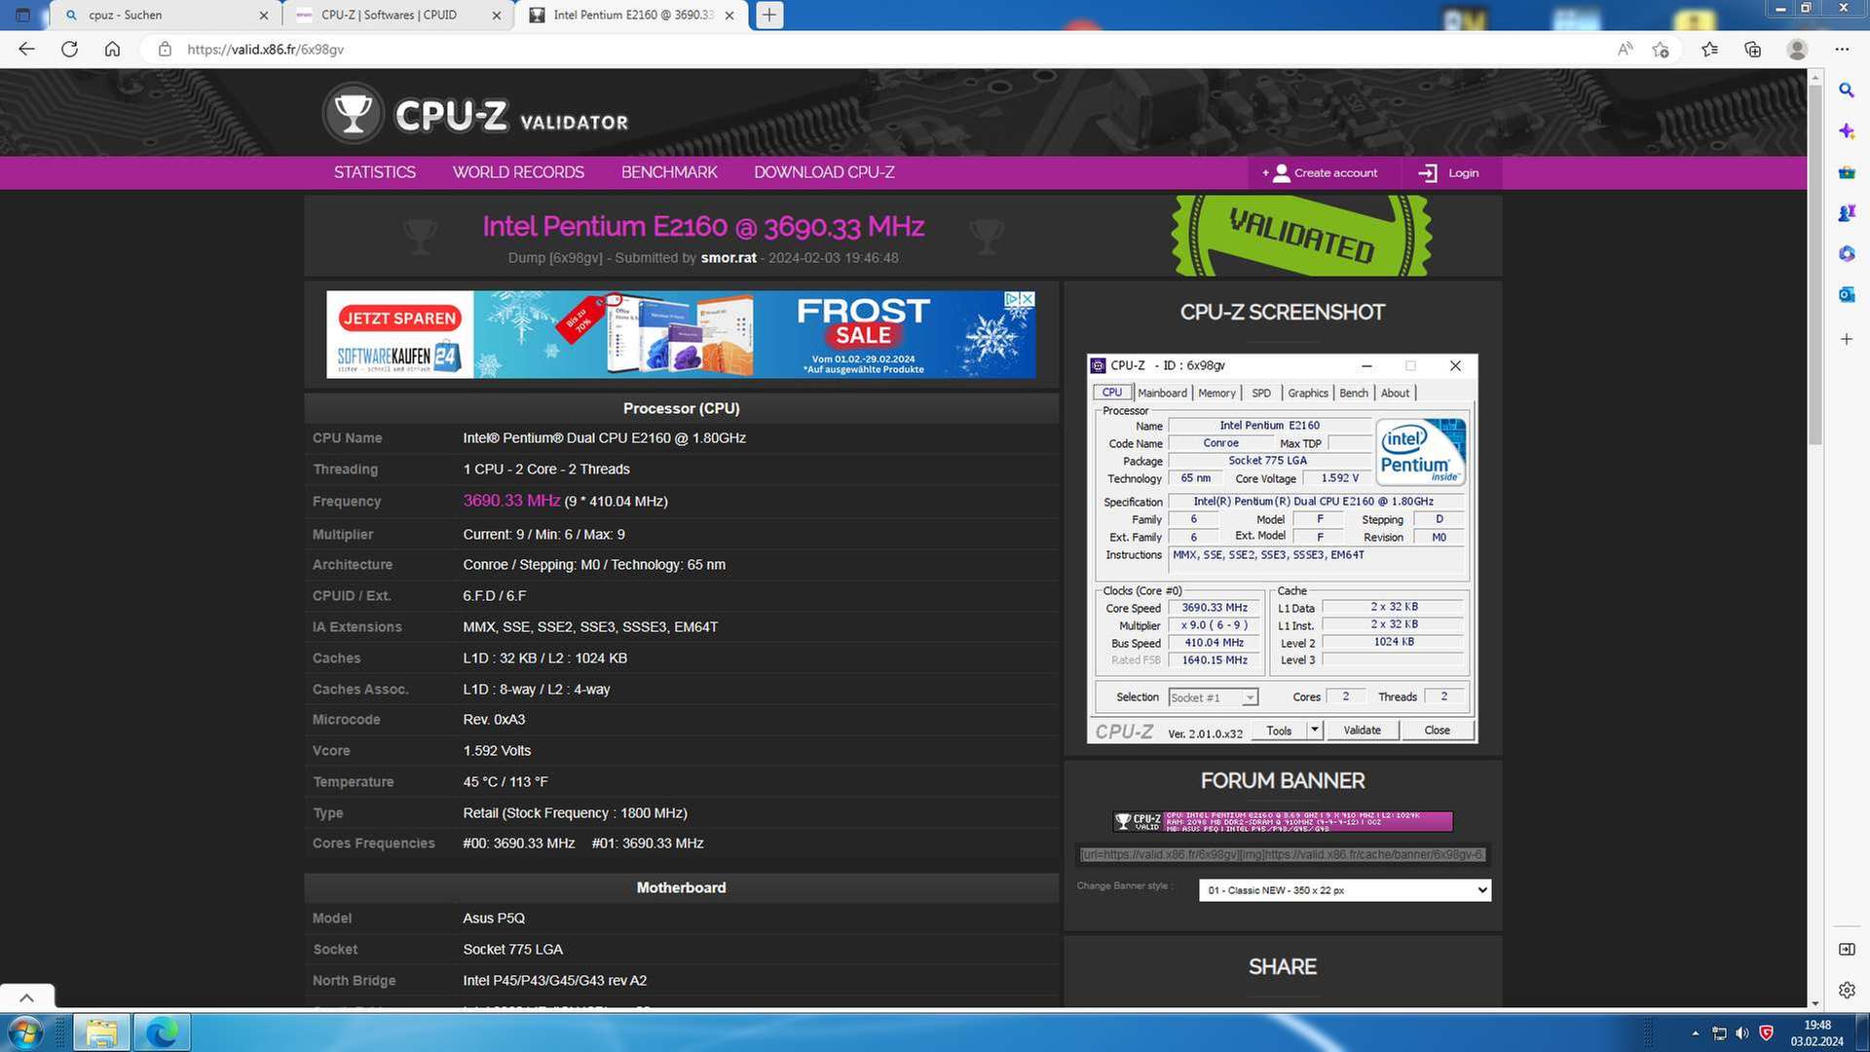Open the Windows Start button

(x=24, y=1032)
